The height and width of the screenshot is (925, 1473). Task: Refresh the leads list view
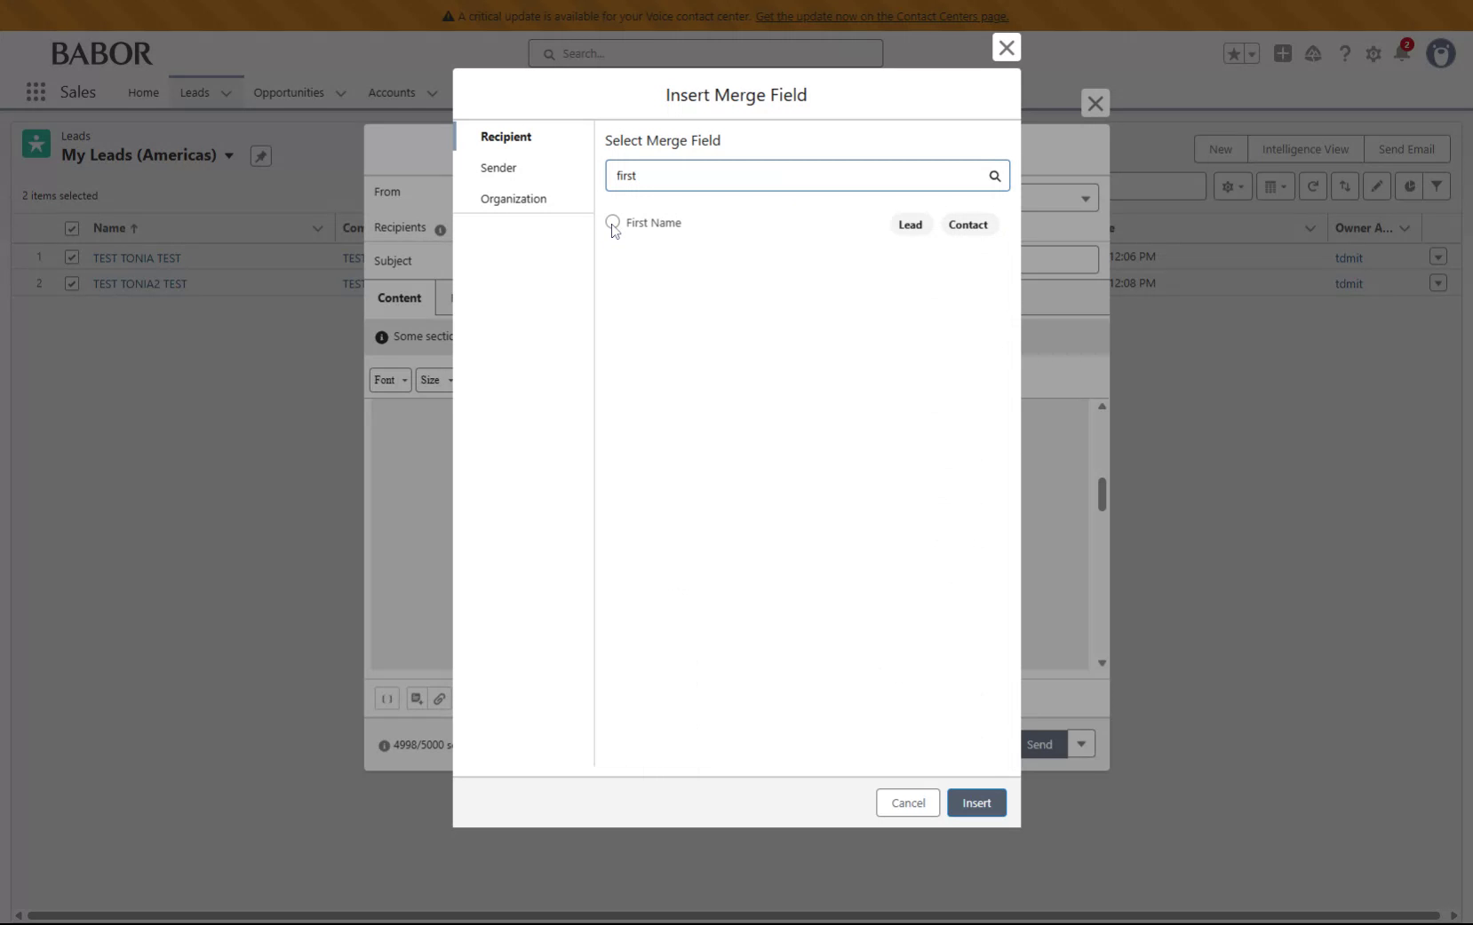[x=1313, y=186]
